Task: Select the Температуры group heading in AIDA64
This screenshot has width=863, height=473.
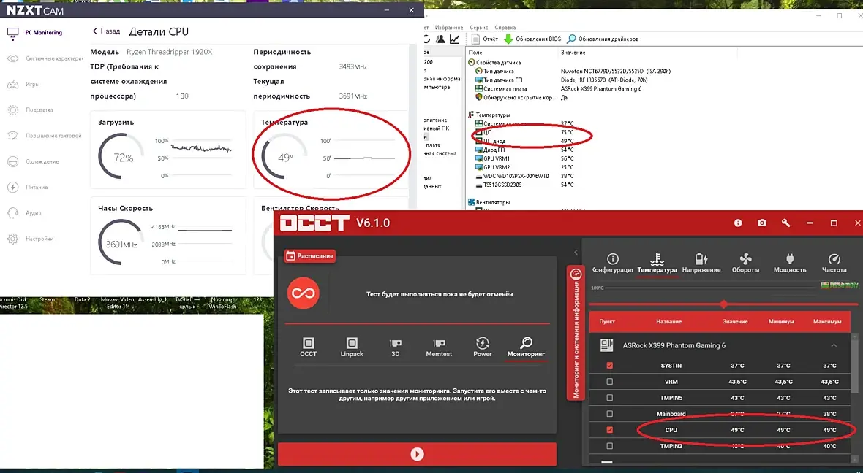Action: 489,115
